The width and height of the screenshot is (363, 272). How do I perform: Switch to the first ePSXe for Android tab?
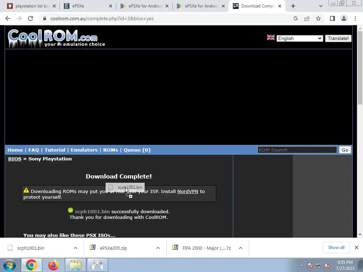coord(144,6)
